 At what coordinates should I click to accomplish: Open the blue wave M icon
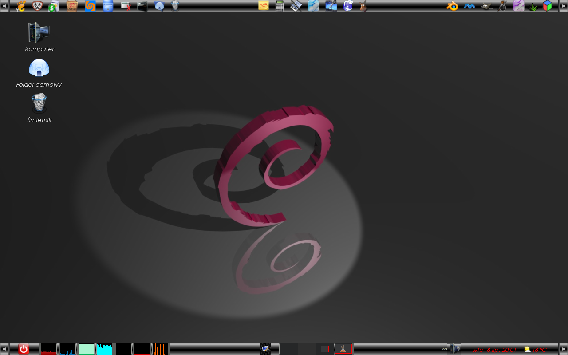click(x=469, y=6)
